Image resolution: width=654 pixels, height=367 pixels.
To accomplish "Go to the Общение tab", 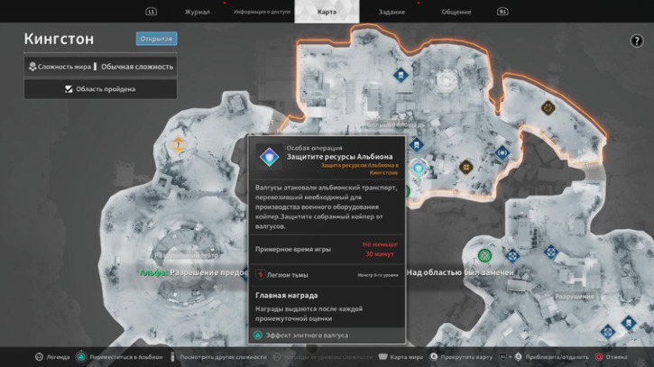I will pos(456,12).
